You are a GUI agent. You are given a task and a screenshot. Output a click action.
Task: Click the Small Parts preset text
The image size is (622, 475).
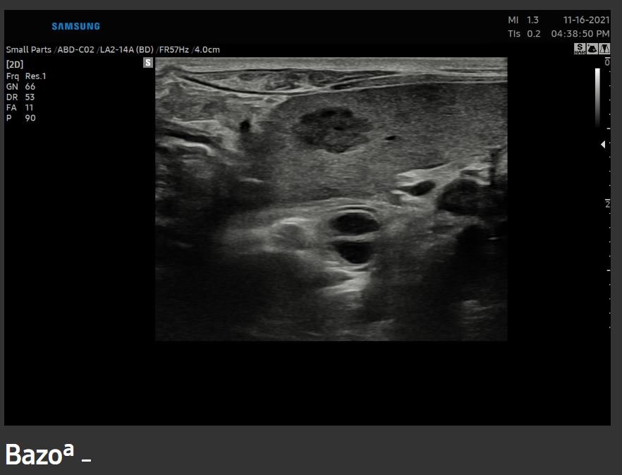pyautogui.click(x=28, y=49)
